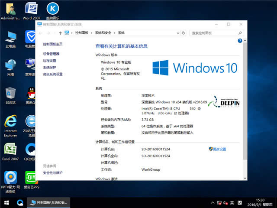Launch the Kugou music desktop icon

tap(52, 10)
